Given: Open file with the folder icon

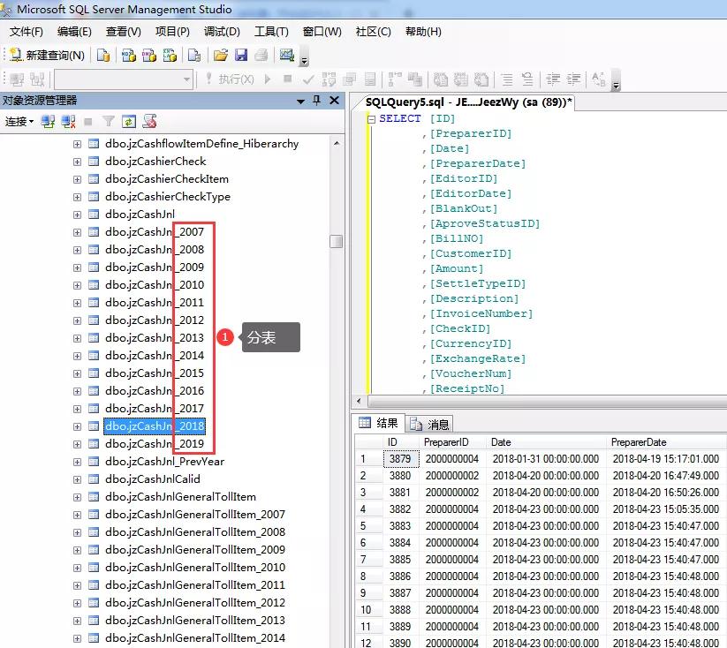Looking at the screenshot, I should tap(220, 55).
